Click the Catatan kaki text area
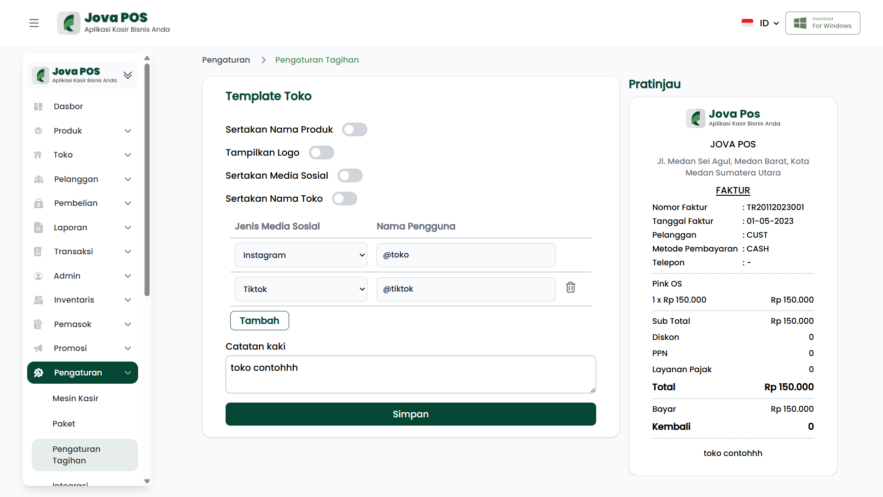The height and width of the screenshot is (497, 883). pos(410,374)
